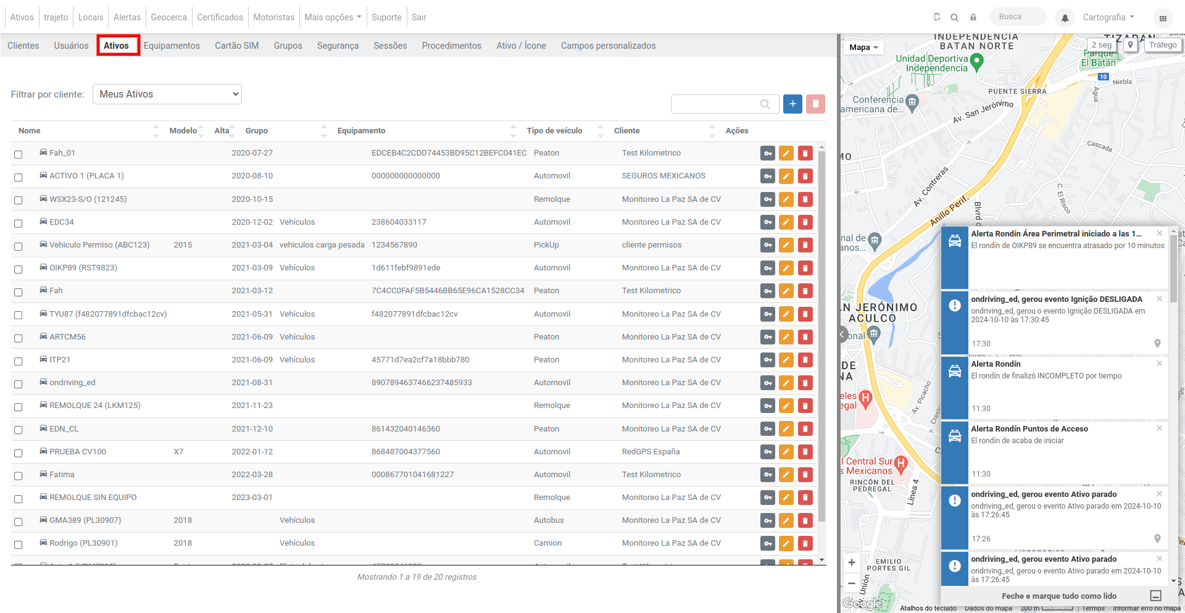Viewport: 1185px width, 613px height.
Task: Switch to Cartão SIM tab
Action: (x=237, y=46)
